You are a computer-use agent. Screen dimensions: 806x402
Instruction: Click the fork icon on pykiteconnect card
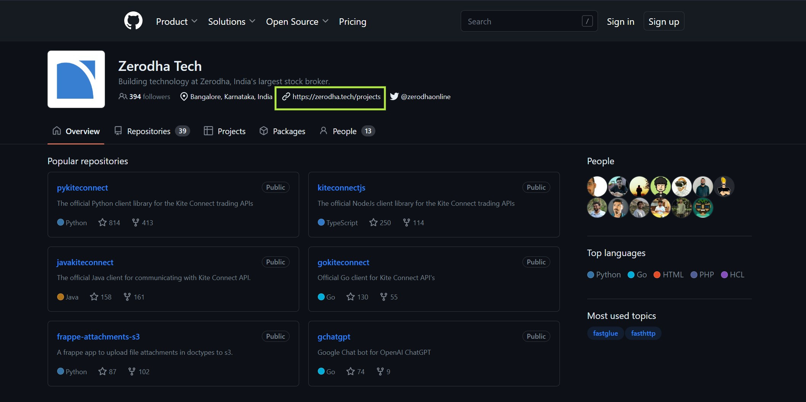[x=135, y=222]
